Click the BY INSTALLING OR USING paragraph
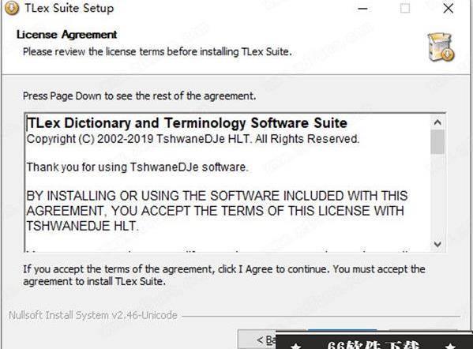Screen dimensions: 473x349 click(x=217, y=211)
